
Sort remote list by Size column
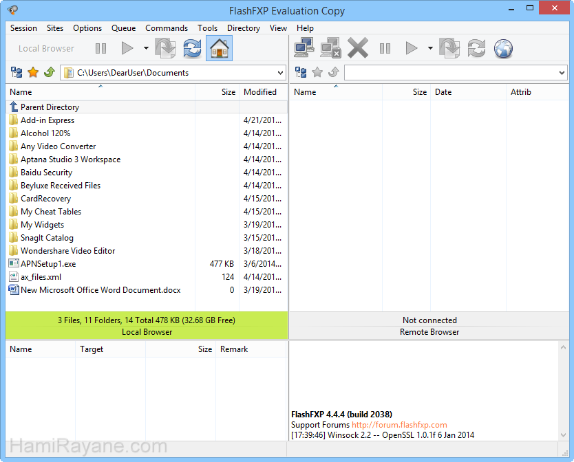click(406, 92)
